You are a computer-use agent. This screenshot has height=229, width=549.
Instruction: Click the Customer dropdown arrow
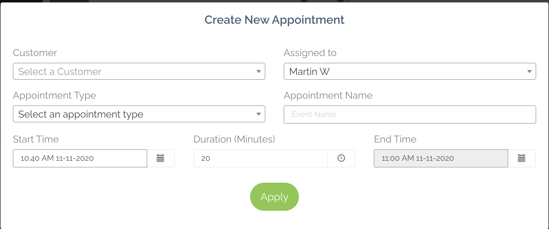pyautogui.click(x=258, y=72)
